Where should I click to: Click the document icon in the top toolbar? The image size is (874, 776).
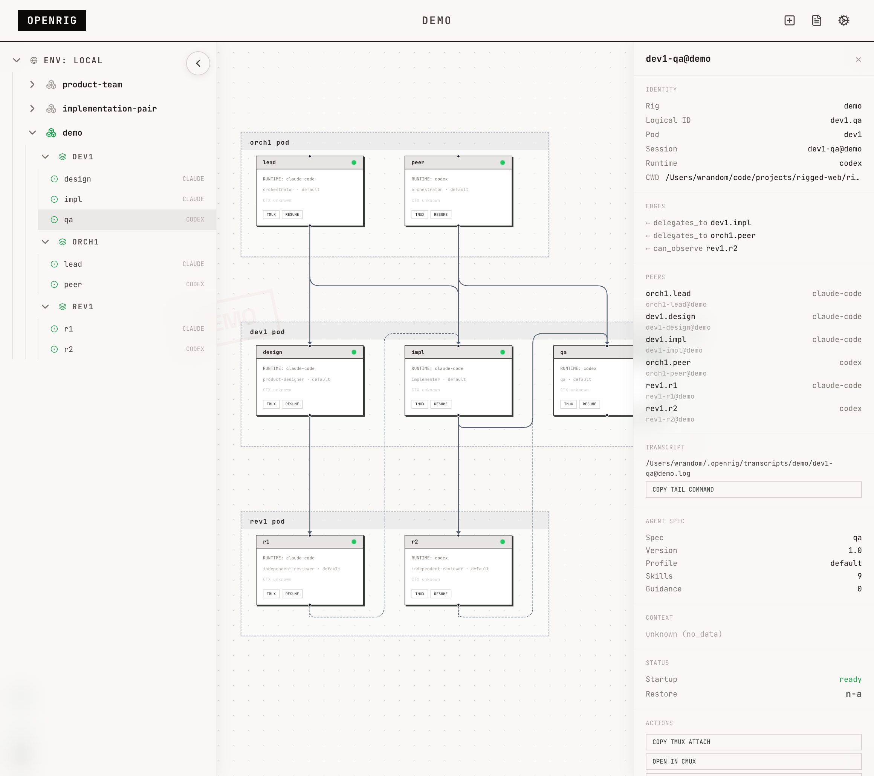tap(816, 20)
